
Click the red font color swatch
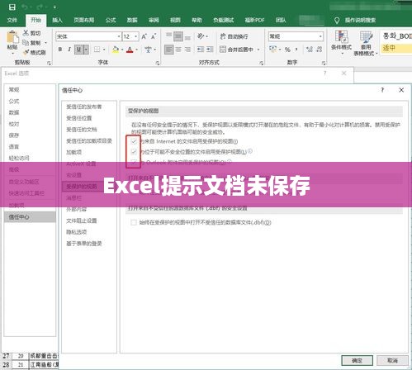pos(130,50)
